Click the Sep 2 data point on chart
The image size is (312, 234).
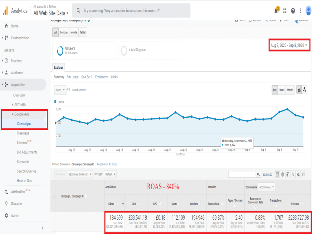click(x=255, y=119)
